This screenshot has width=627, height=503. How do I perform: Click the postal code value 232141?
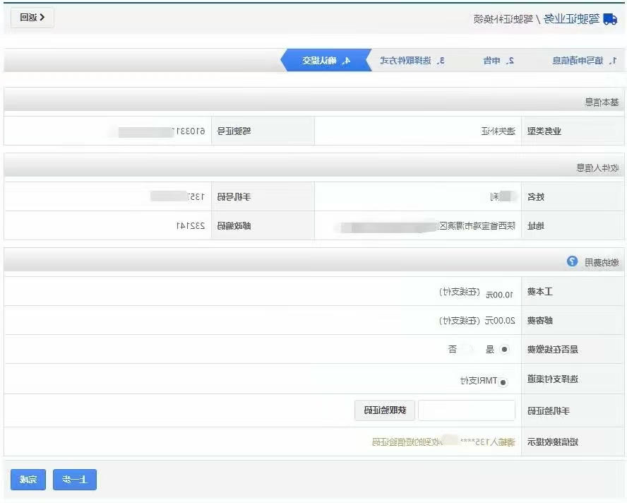(191, 225)
